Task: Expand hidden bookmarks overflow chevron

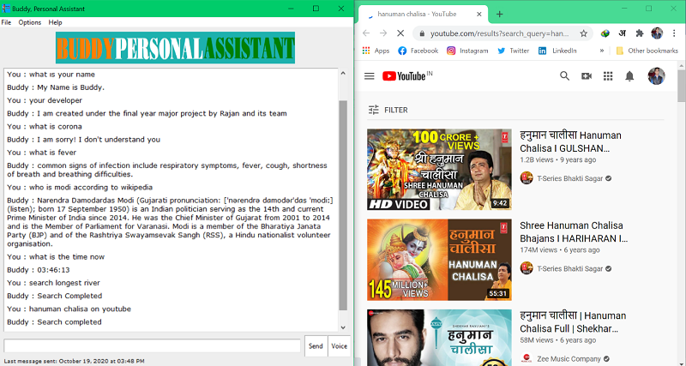Action: [601, 51]
